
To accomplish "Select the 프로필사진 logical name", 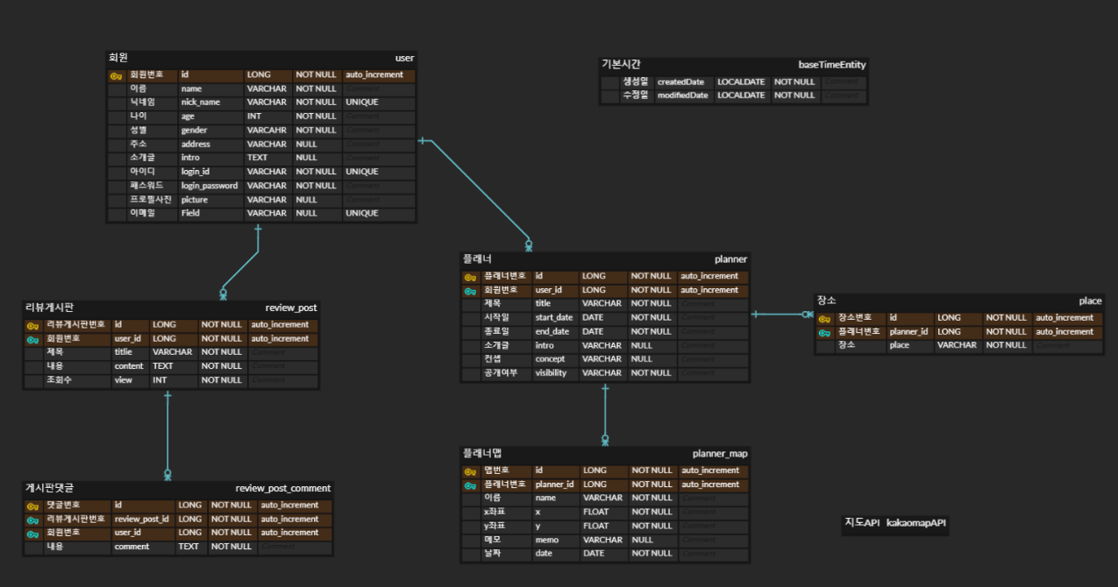I will click(151, 200).
